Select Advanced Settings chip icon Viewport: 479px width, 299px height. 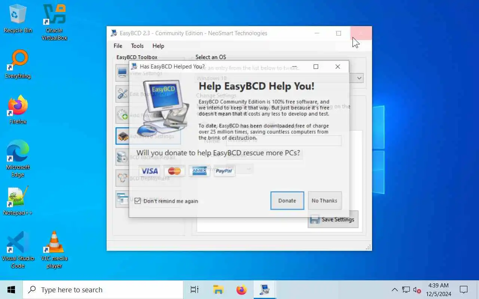[122, 136]
